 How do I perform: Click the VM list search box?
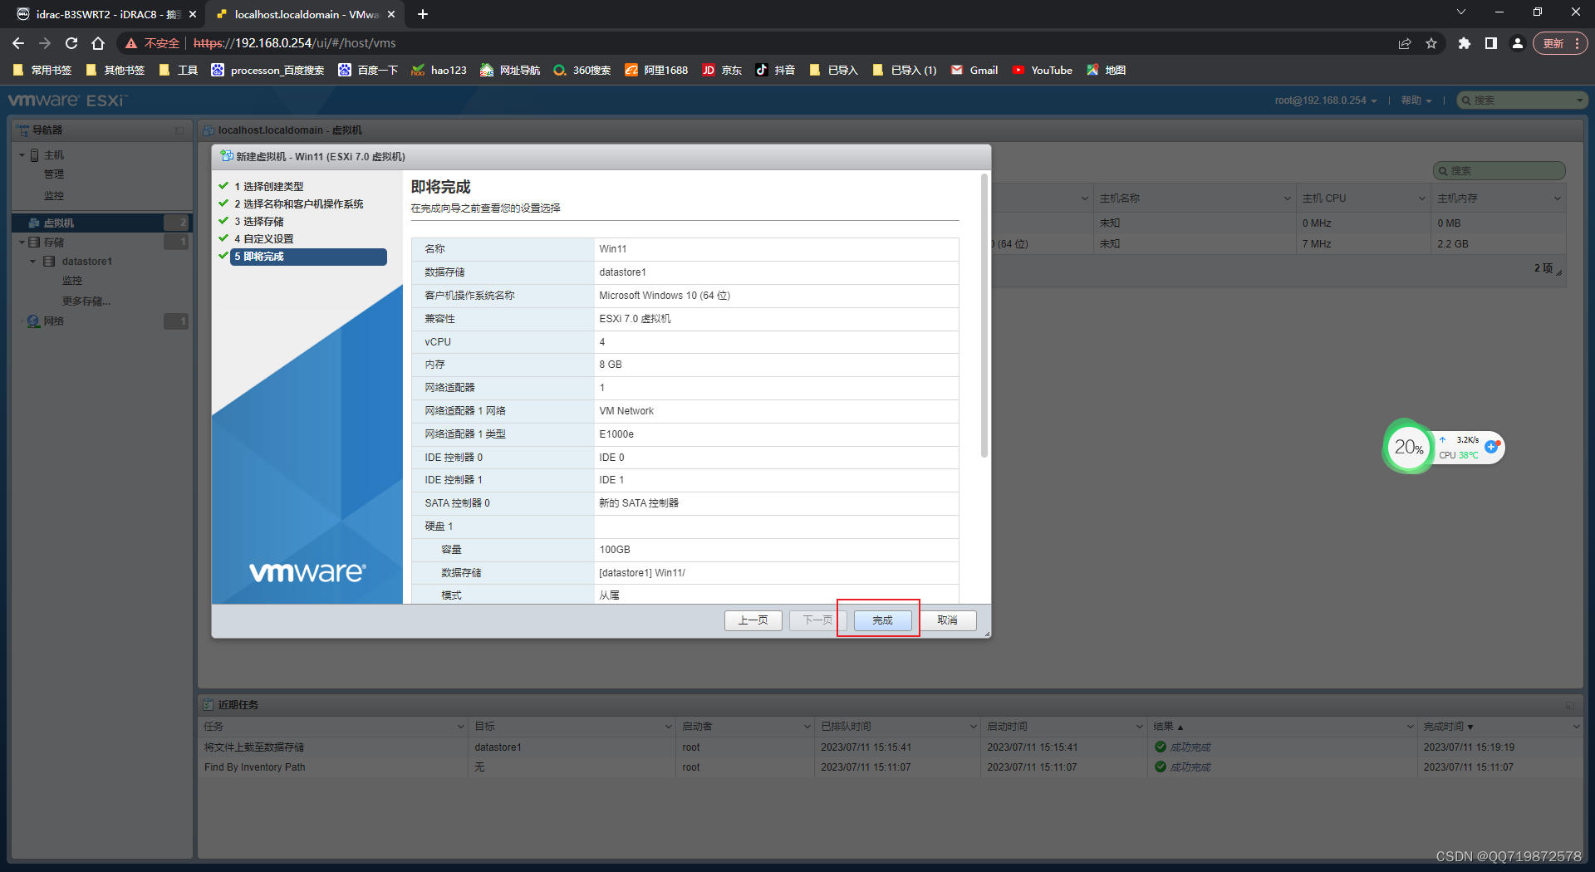pyautogui.click(x=1499, y=170)
